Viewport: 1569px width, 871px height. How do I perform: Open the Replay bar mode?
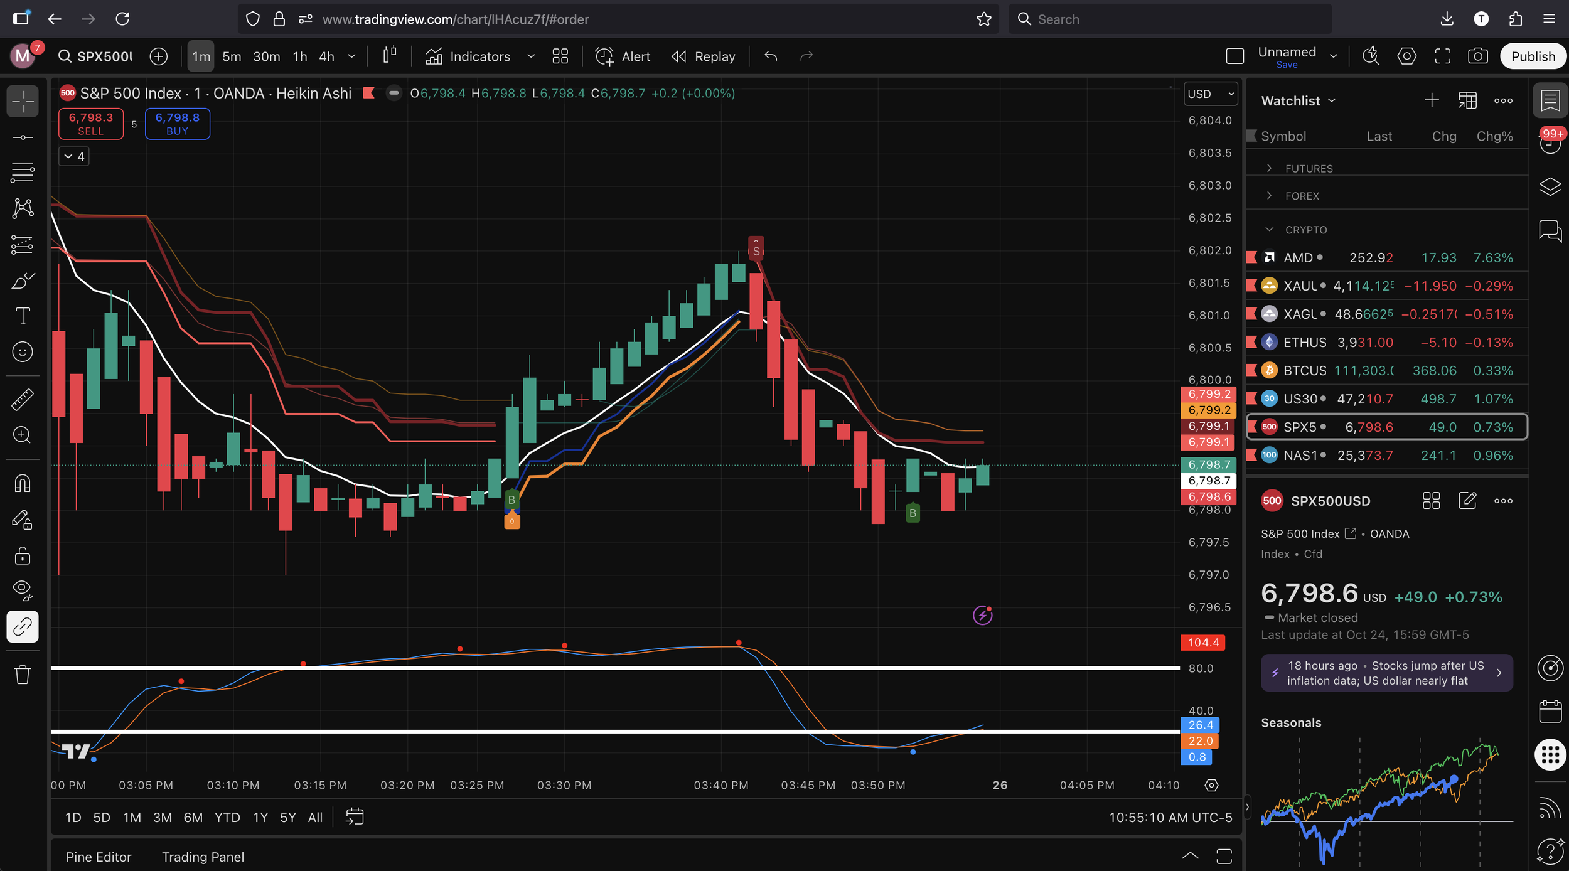click(704, 56)
